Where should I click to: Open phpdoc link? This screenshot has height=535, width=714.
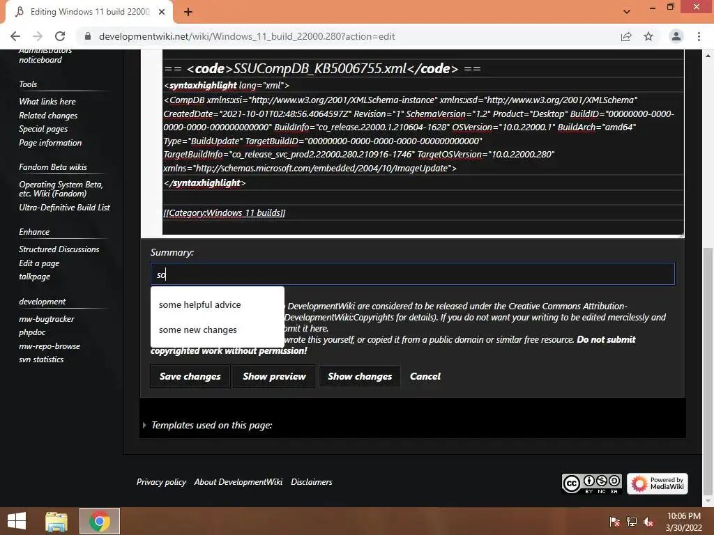click(32, 332)
